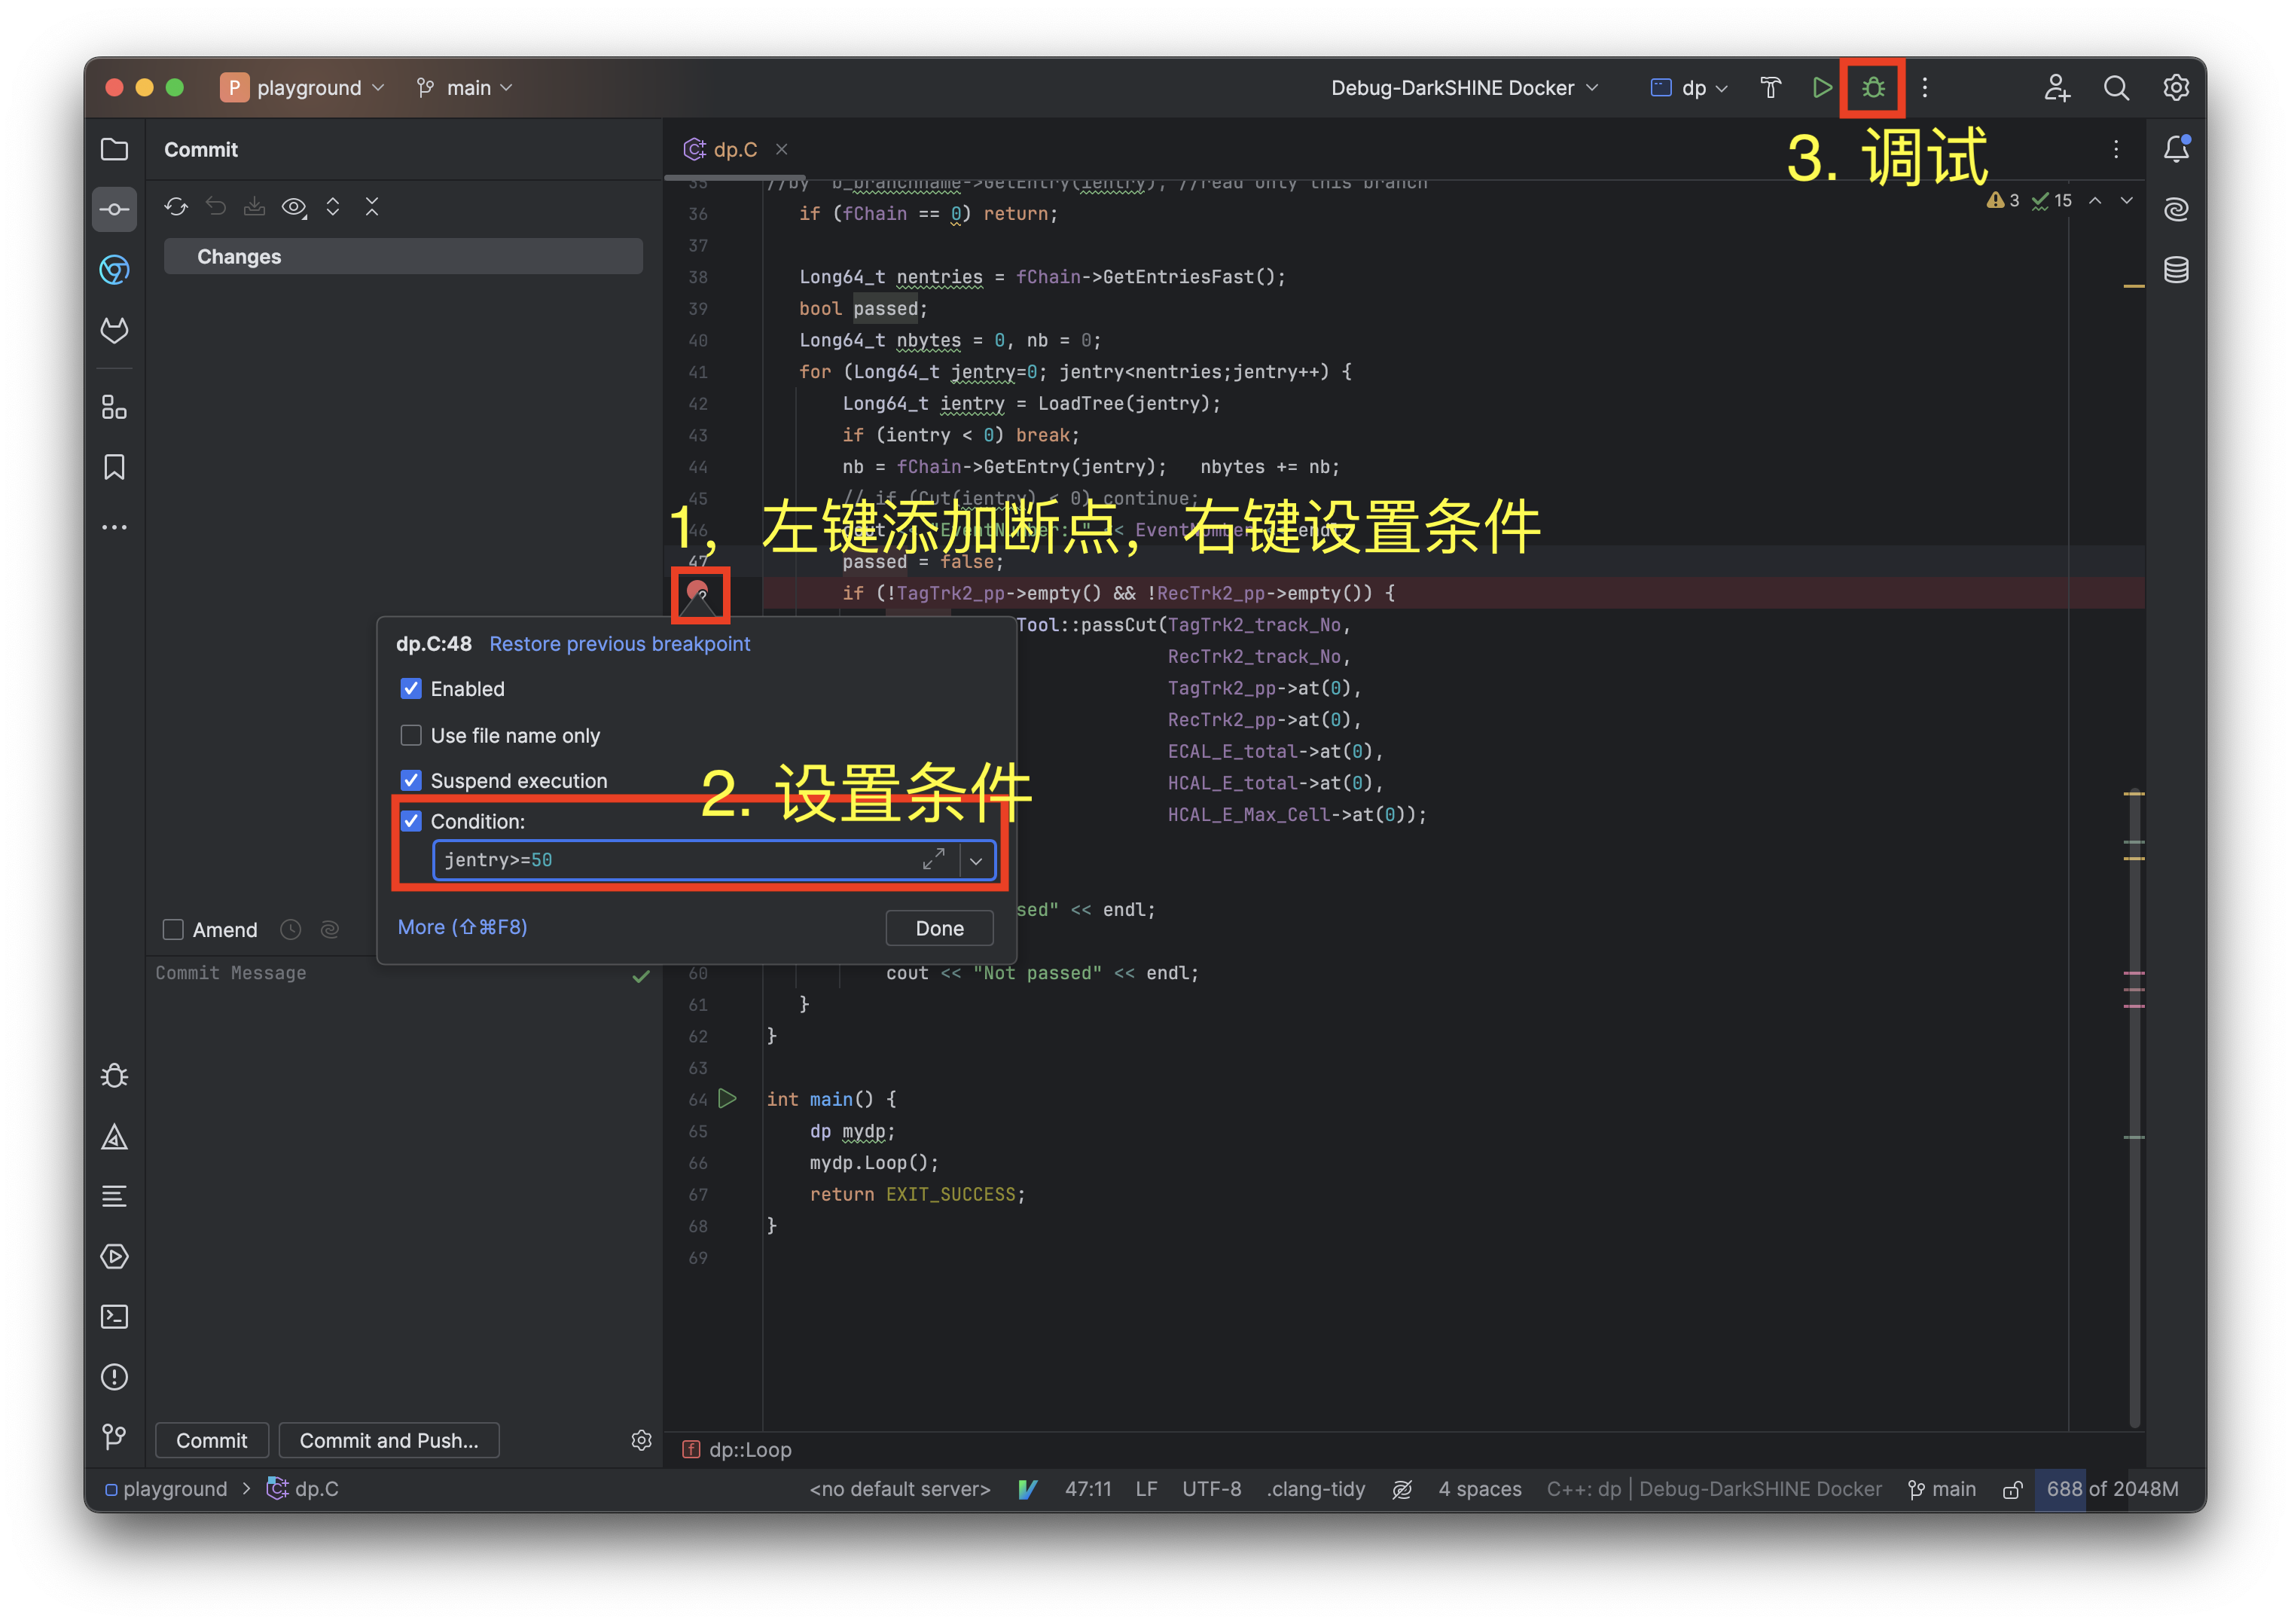Click the Restore previous breakpoint link
2291x1624 pixels.
619,644
